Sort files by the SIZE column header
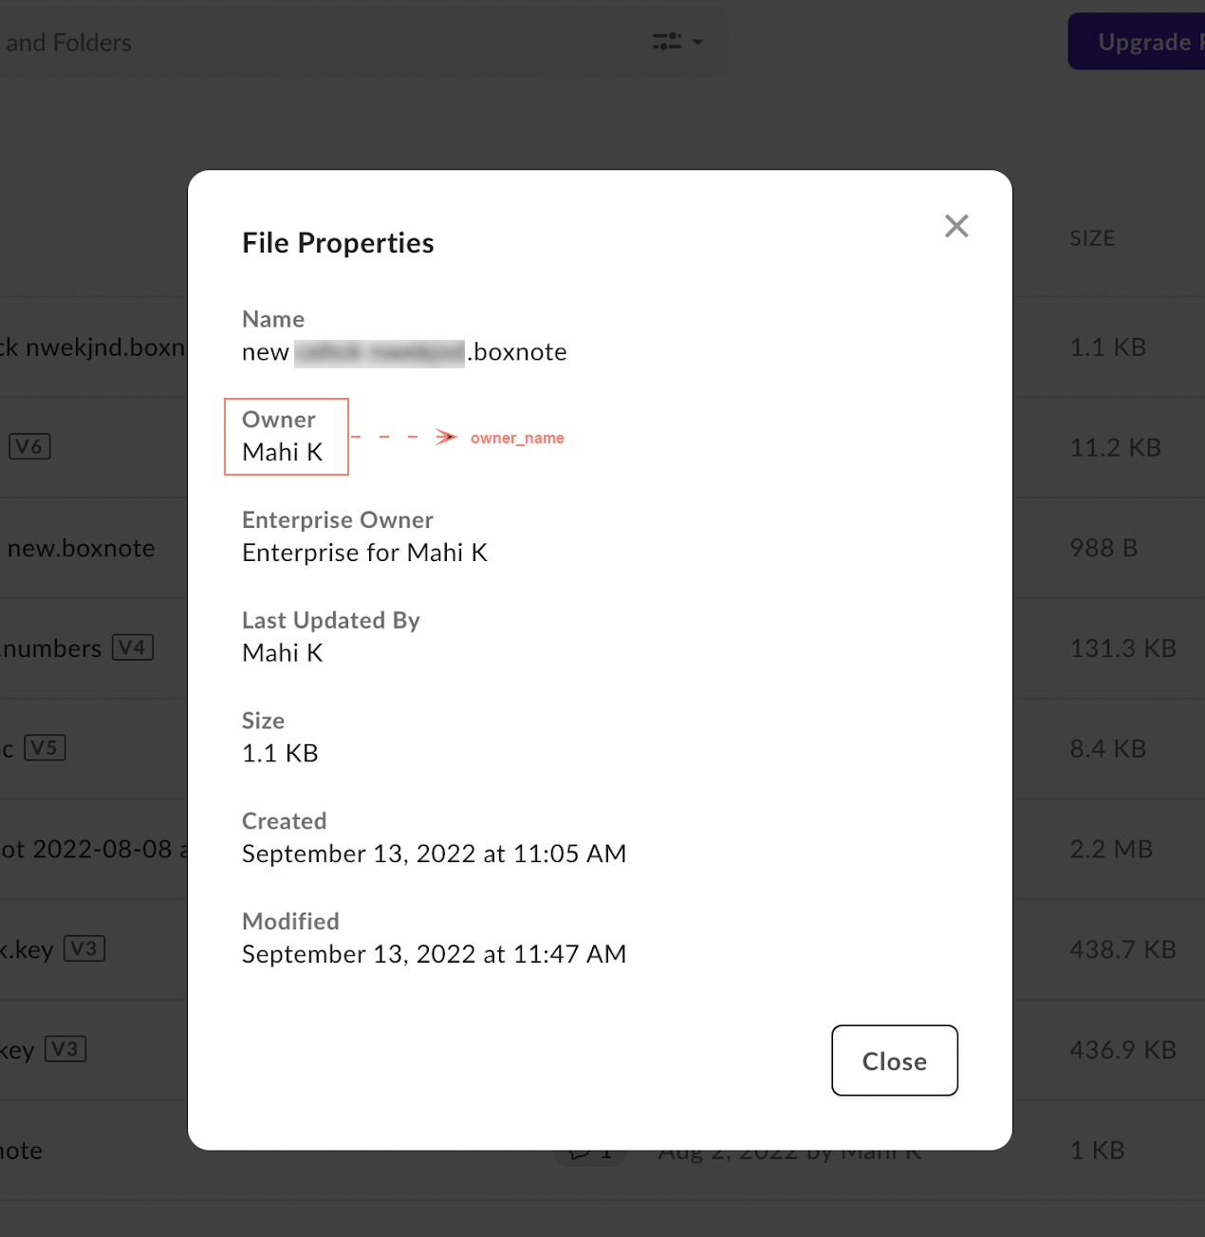The image size is (1205, 1237). pos(1091,237)
